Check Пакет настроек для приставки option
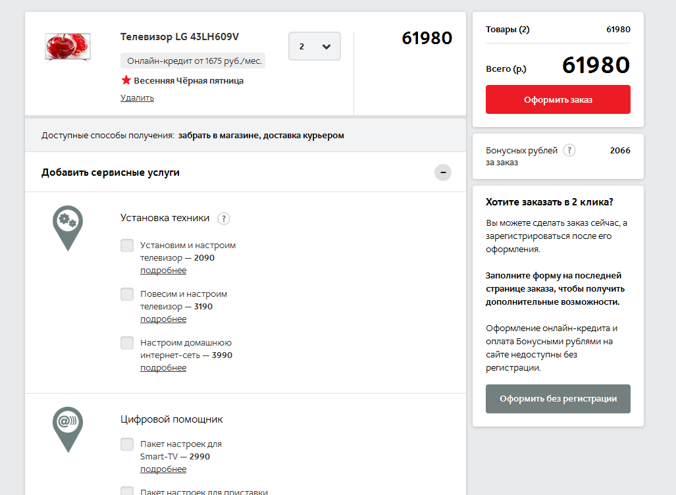The image size is (676, 495). tap(127, 491)
